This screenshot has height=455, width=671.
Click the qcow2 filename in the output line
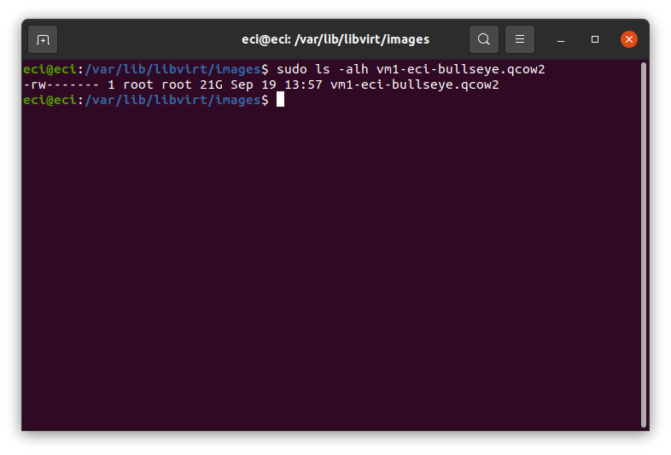(x=415, y=85)
